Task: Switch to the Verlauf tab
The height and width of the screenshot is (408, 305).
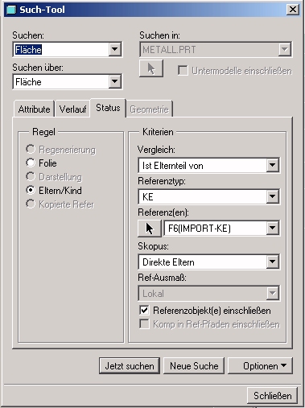Action: [x=72, y=109]
